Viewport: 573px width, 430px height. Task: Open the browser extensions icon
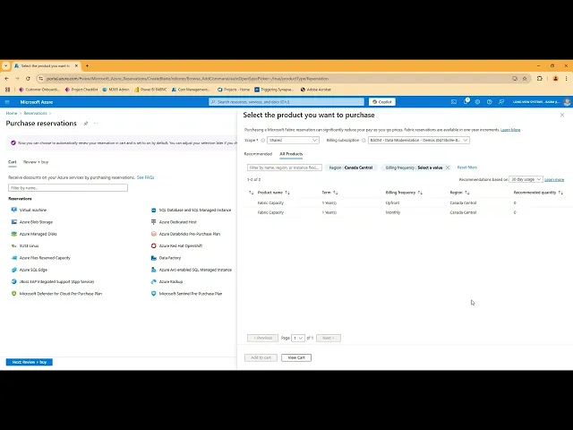(x=539, y=78)
